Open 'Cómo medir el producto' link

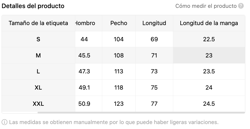(206, 6)
